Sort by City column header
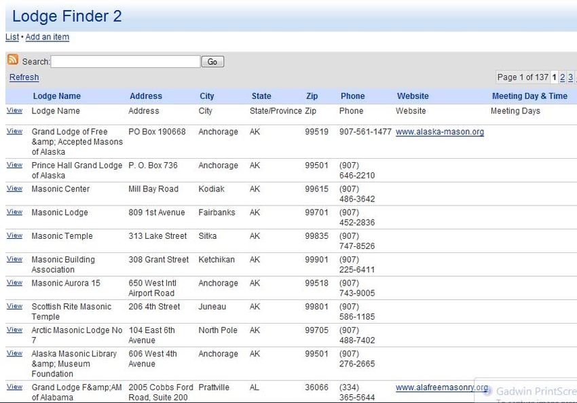 click(x=207, y=96)
